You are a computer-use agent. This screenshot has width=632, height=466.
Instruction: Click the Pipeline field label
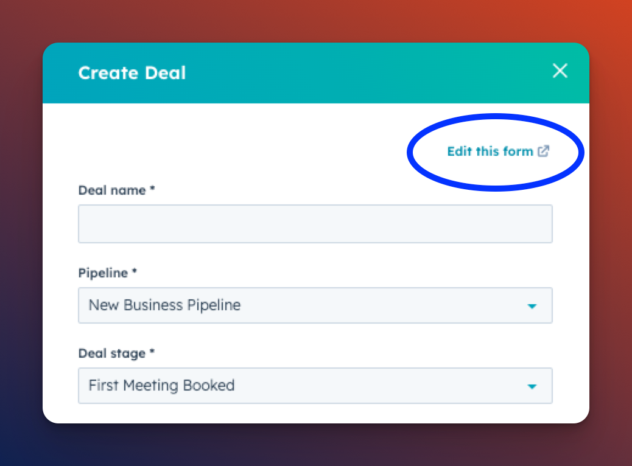(x=103, y=273)
